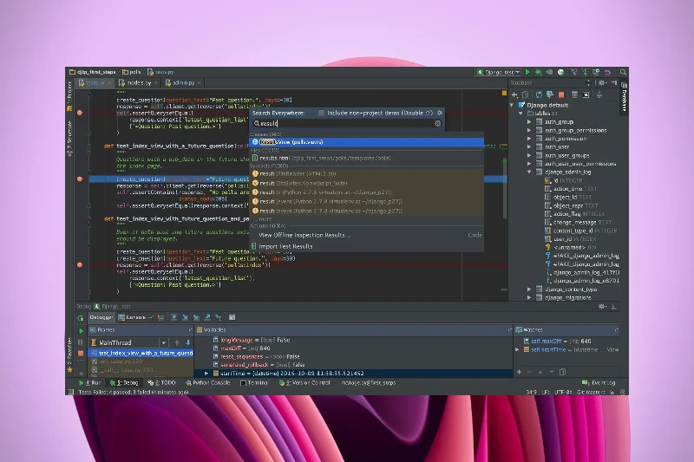
Task: Expand self.startTime in Watches panel
Action: (517, 349)
